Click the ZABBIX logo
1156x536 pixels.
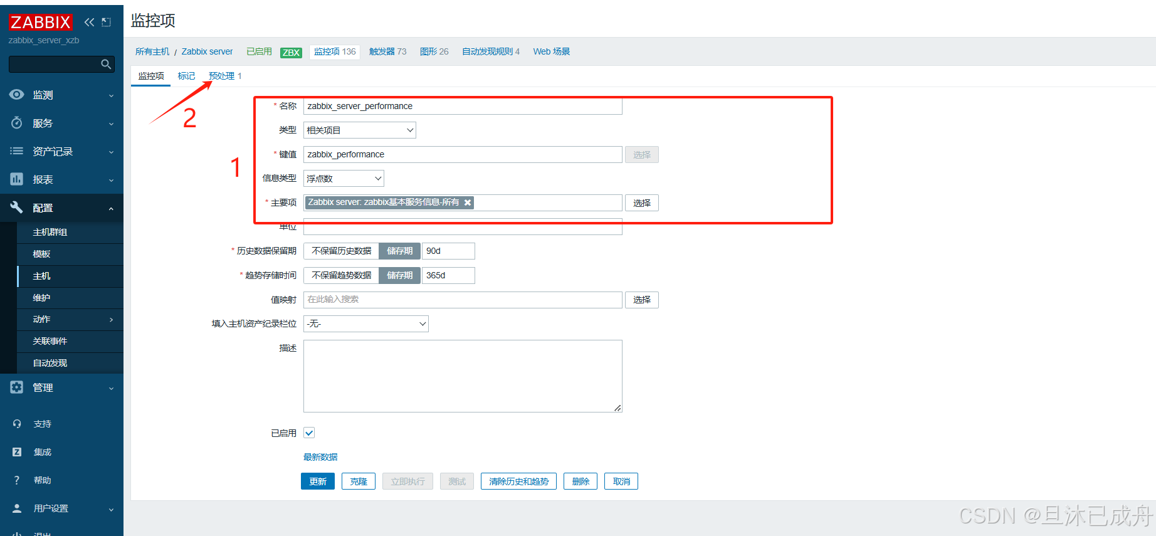point(41,22)
